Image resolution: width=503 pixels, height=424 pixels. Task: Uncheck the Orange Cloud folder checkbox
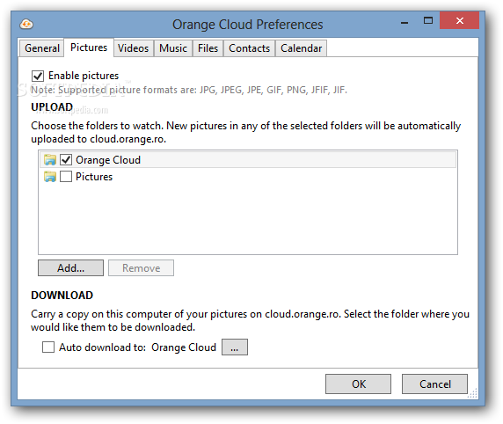(66, 159)
